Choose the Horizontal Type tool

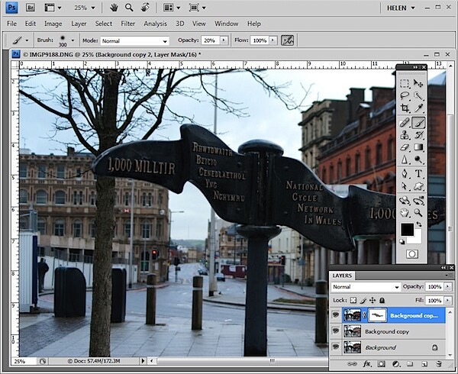[x=418, y=173]
